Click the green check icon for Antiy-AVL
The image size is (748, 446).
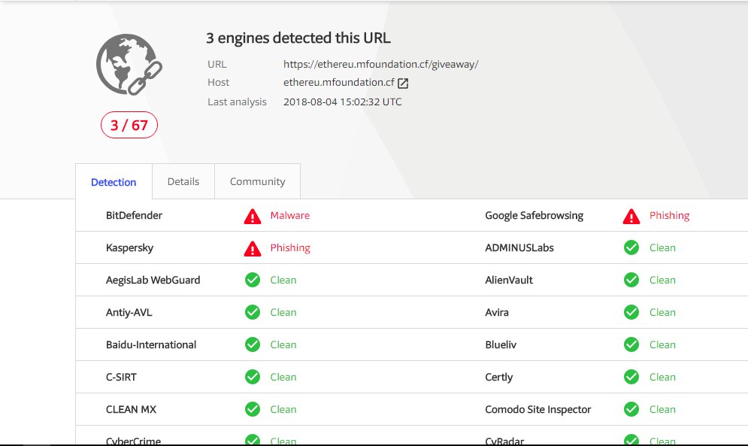pyautogui.click(x=253, y=312)
